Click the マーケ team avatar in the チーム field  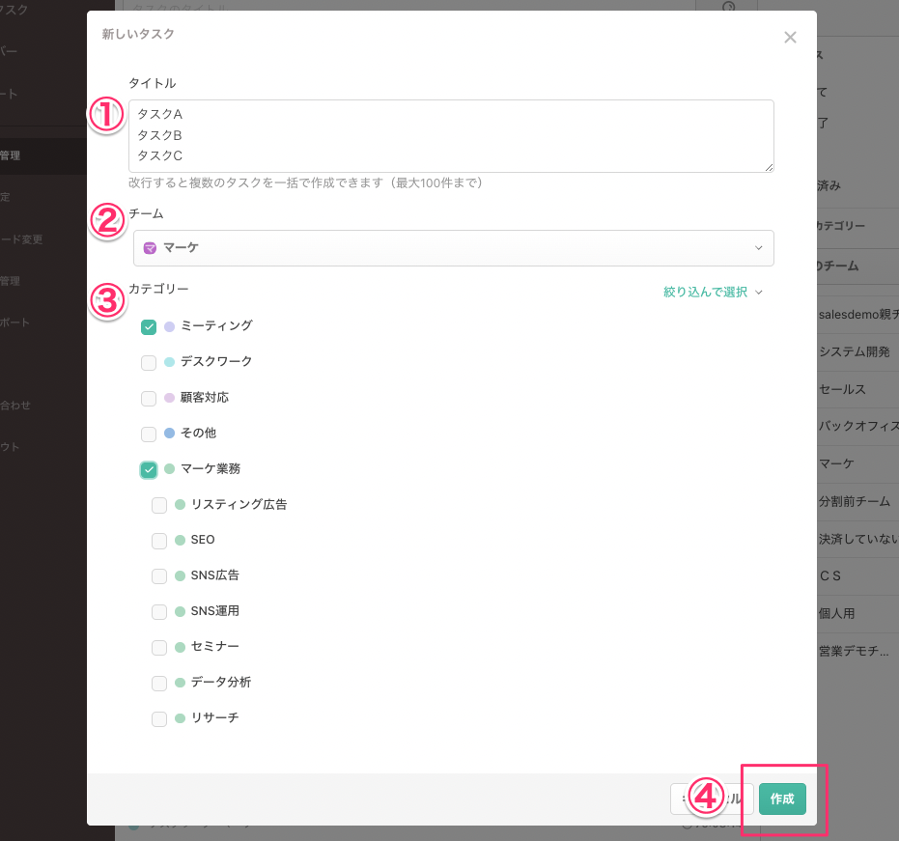150,249
